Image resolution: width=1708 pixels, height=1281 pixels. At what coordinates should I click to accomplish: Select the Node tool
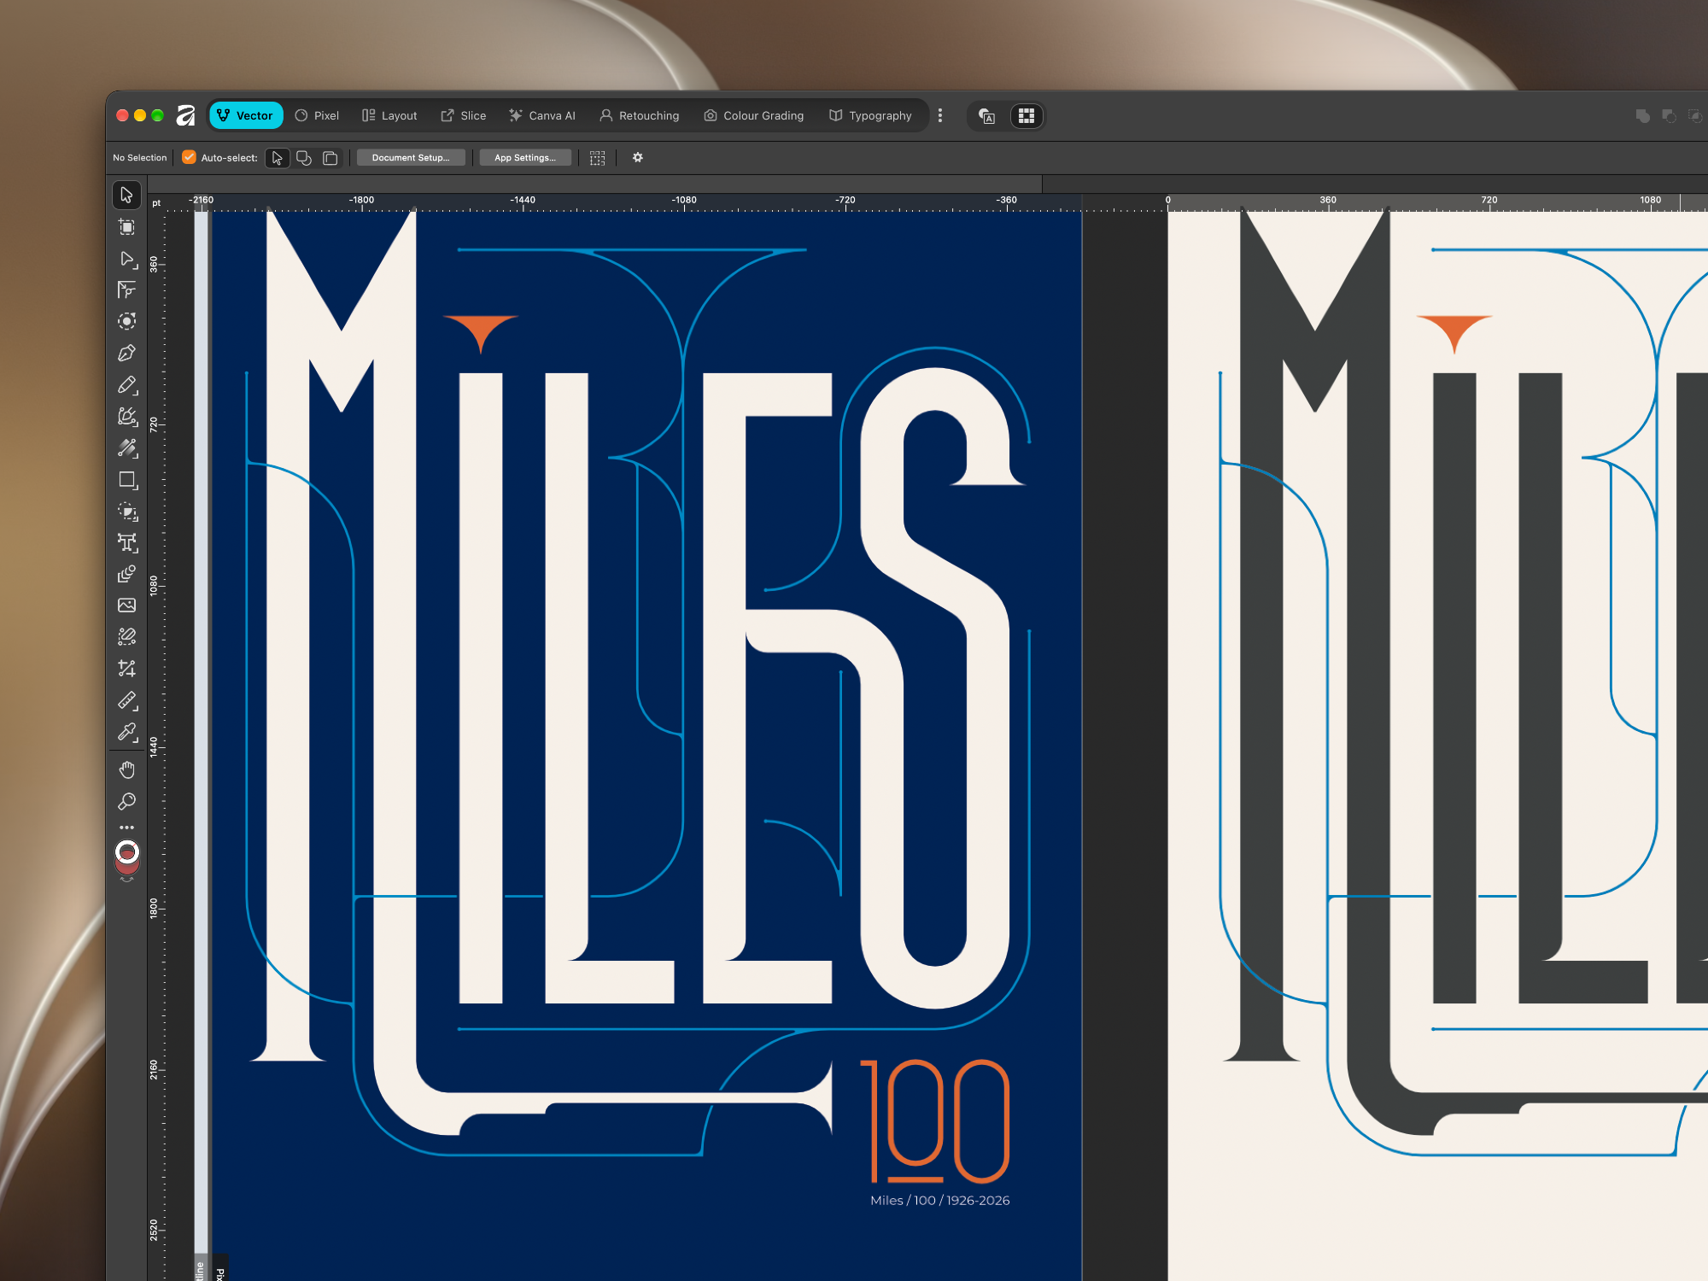pos(126,259)
